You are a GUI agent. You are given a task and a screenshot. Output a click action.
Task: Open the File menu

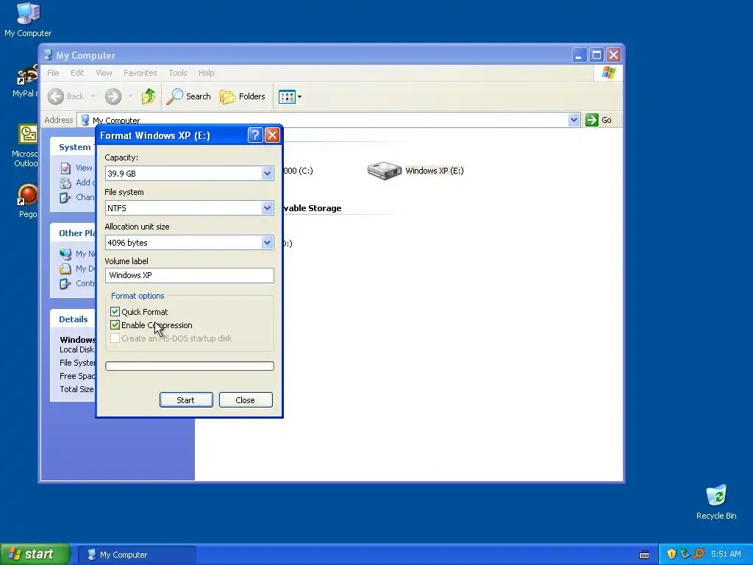tap(53, 73)
